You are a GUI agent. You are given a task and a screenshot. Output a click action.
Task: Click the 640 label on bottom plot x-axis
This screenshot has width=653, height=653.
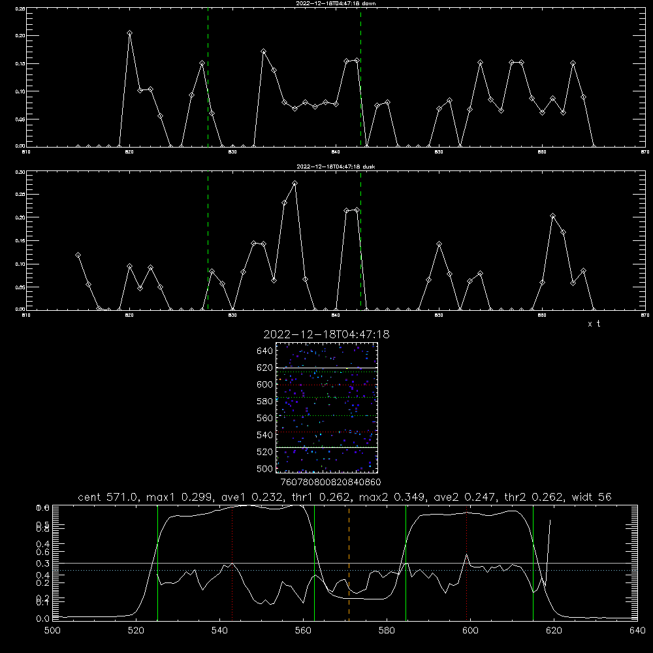pos(637,631)
